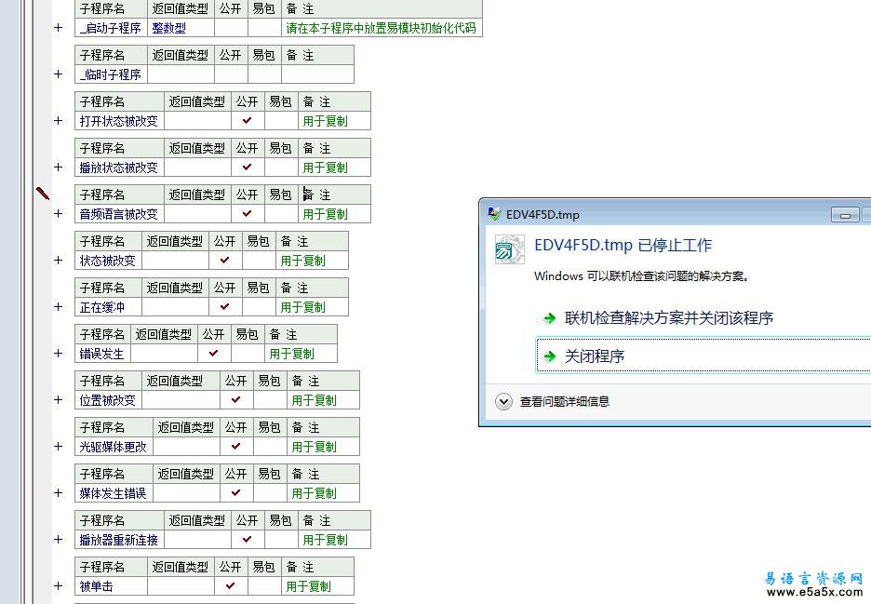This screenshot has width=871, height=604.
Task: Expand the _临时子程序 subroutine with its plus sign
Action: coord(59,74)
